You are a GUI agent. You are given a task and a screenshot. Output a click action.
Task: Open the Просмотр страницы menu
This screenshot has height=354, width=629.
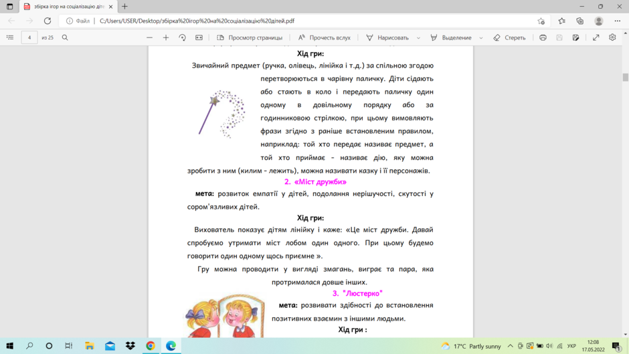250,37
